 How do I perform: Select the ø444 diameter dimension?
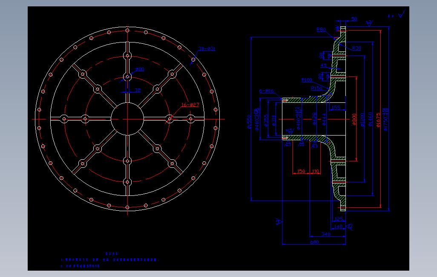pyautogui.click(x=324, y=119)
